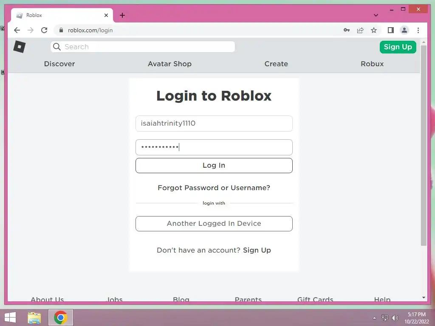The width and height of the screenshot is (435, 326).
Task: Open File Explorer from the taskbar
Action: [x=34, y=318]
